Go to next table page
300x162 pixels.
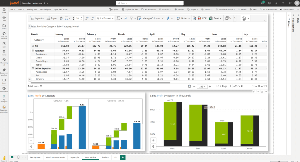tap(239, 86)
